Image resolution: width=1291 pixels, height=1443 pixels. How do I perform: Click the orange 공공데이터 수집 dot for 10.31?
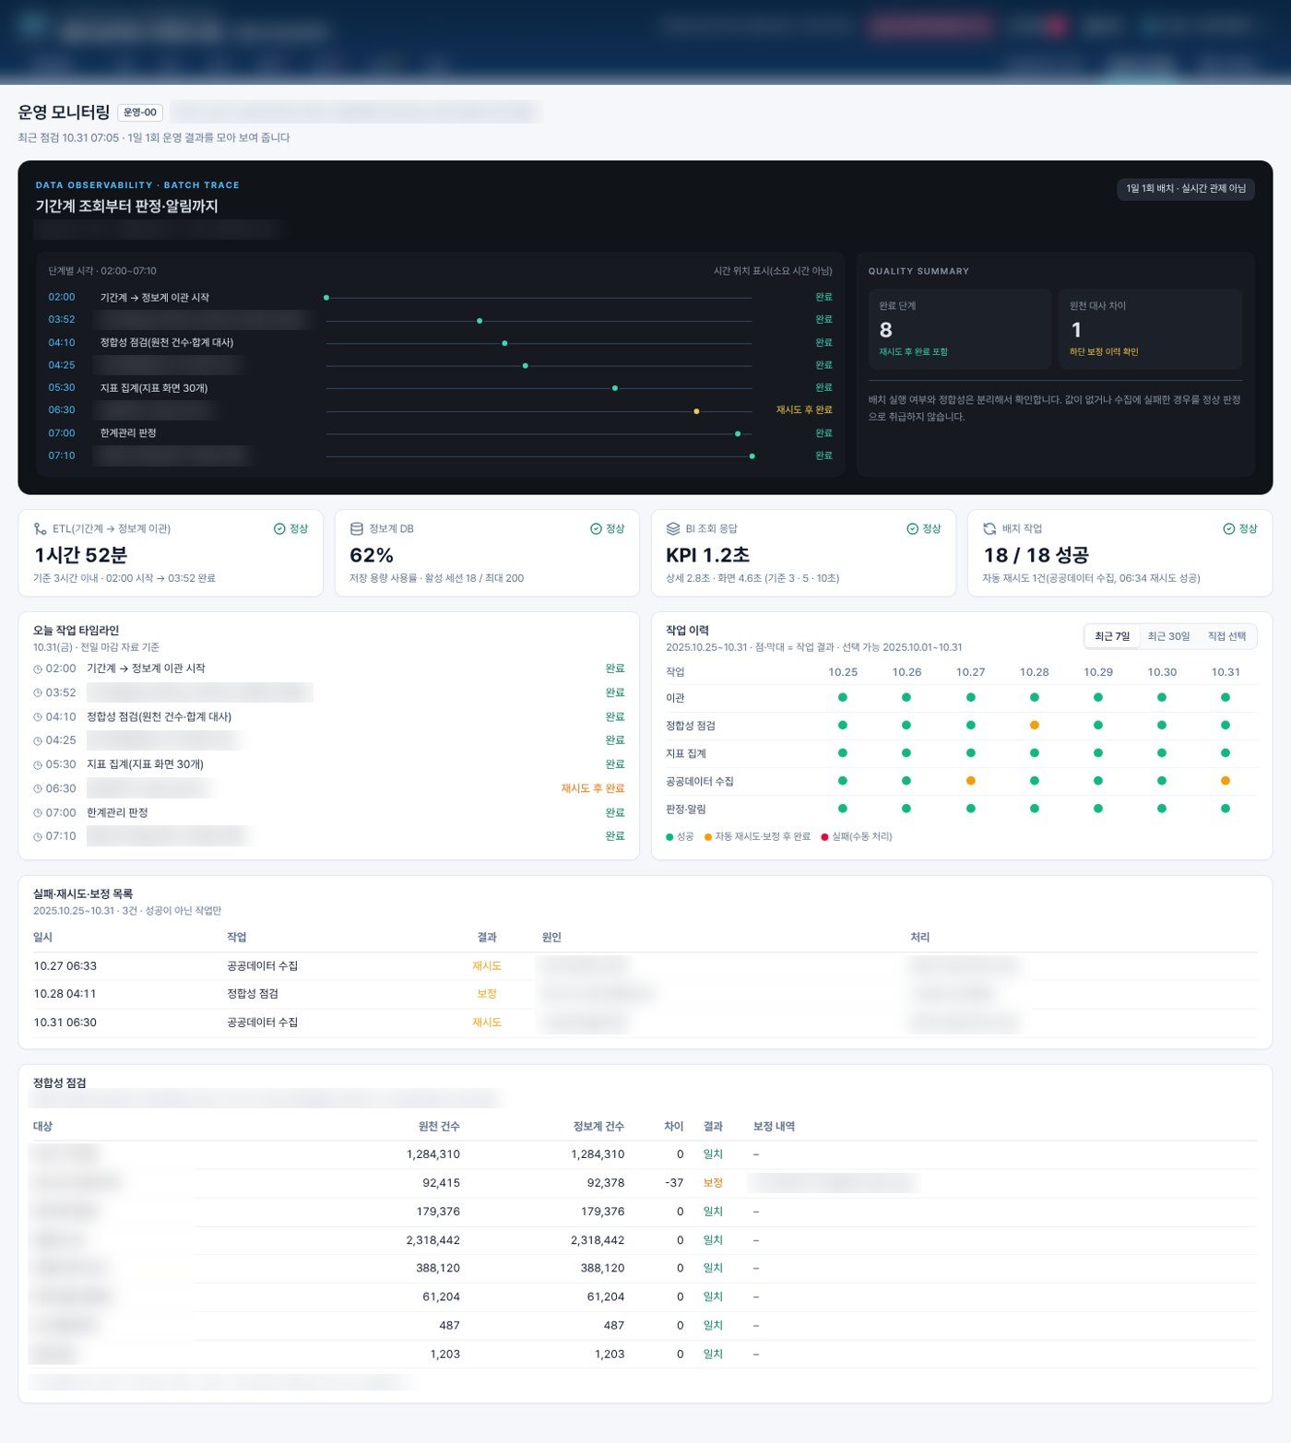1226,781
